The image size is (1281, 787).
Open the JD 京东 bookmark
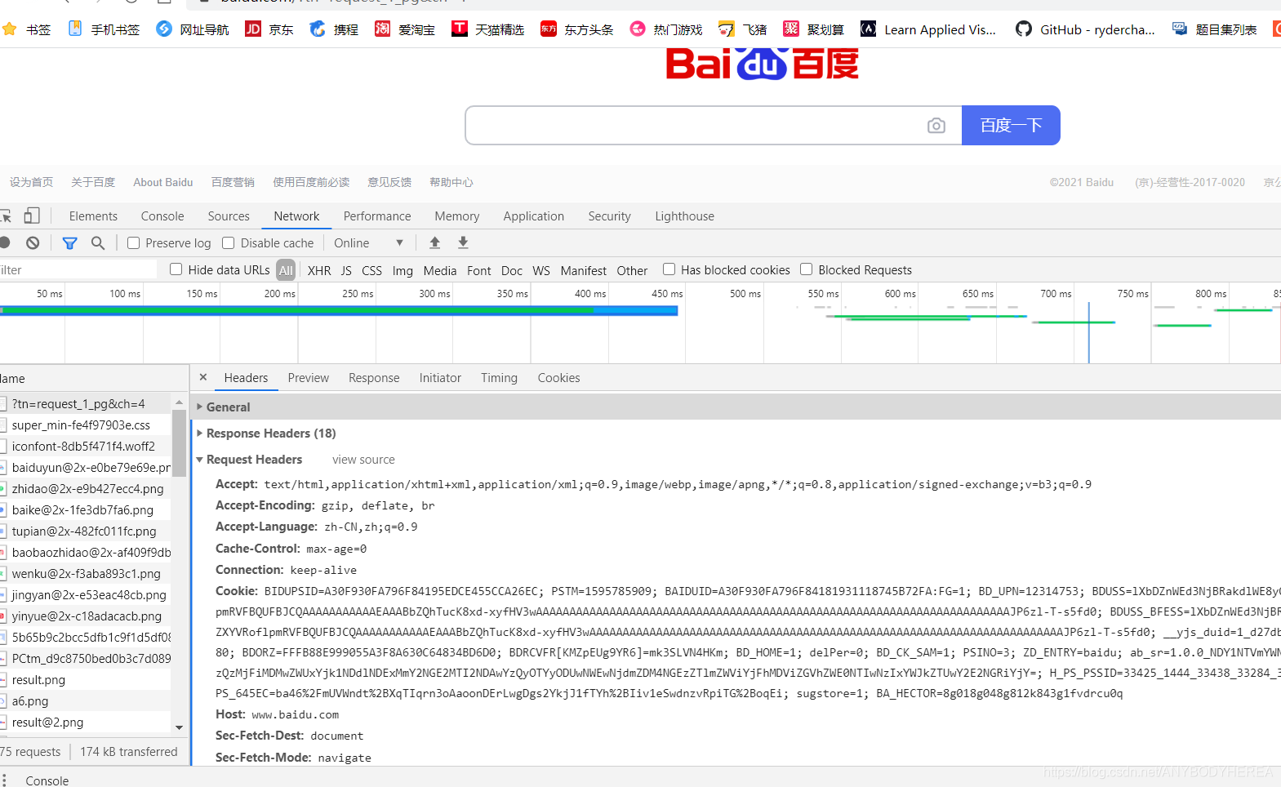269,29
